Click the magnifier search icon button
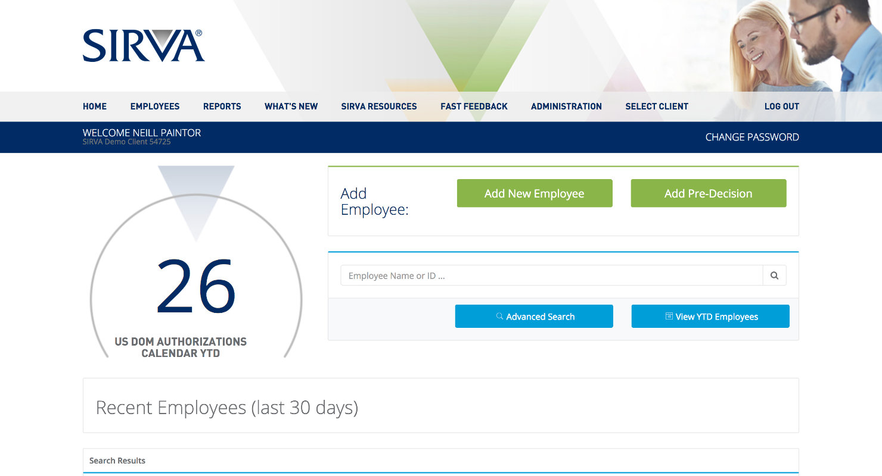The width and height of the screenshot is (882, 476). 774,275
